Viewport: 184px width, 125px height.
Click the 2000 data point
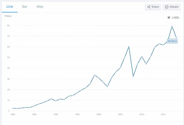(99, 78)
